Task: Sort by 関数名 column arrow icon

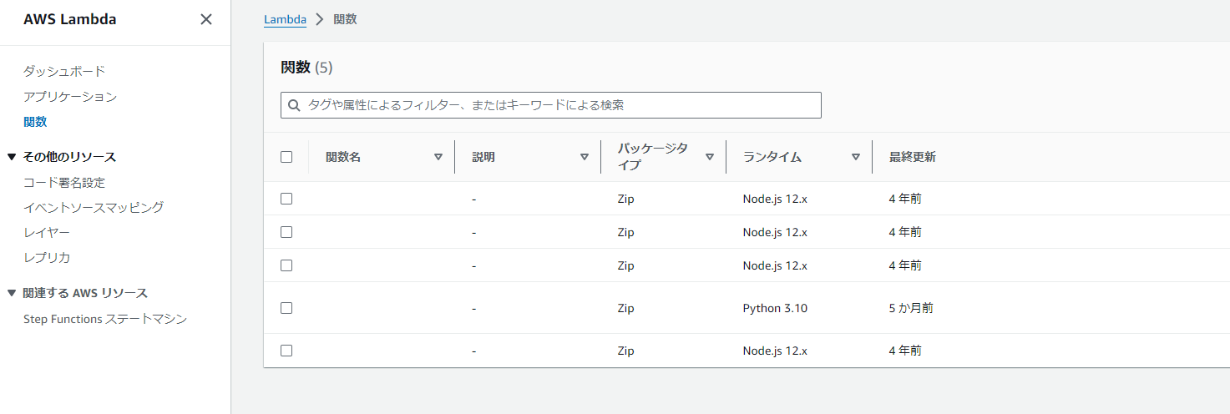Action: click(x=438, y=157)
